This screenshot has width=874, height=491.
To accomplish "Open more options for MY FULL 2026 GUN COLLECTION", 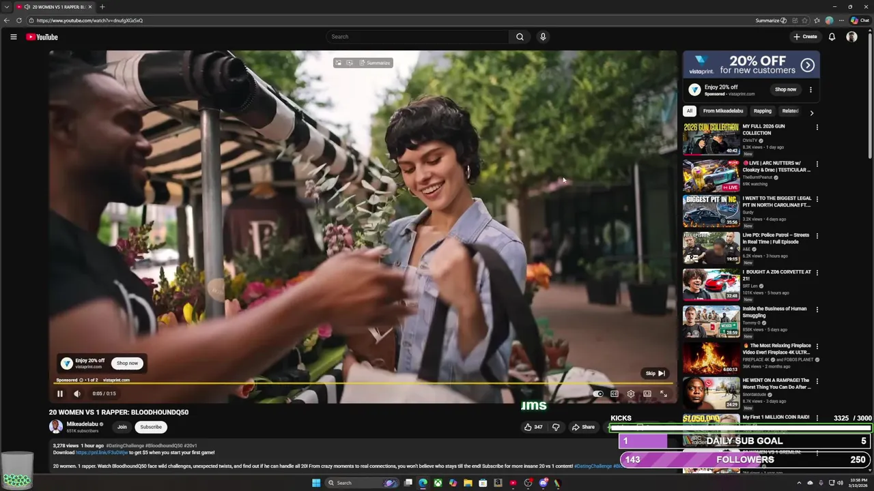I will [817, 127].
